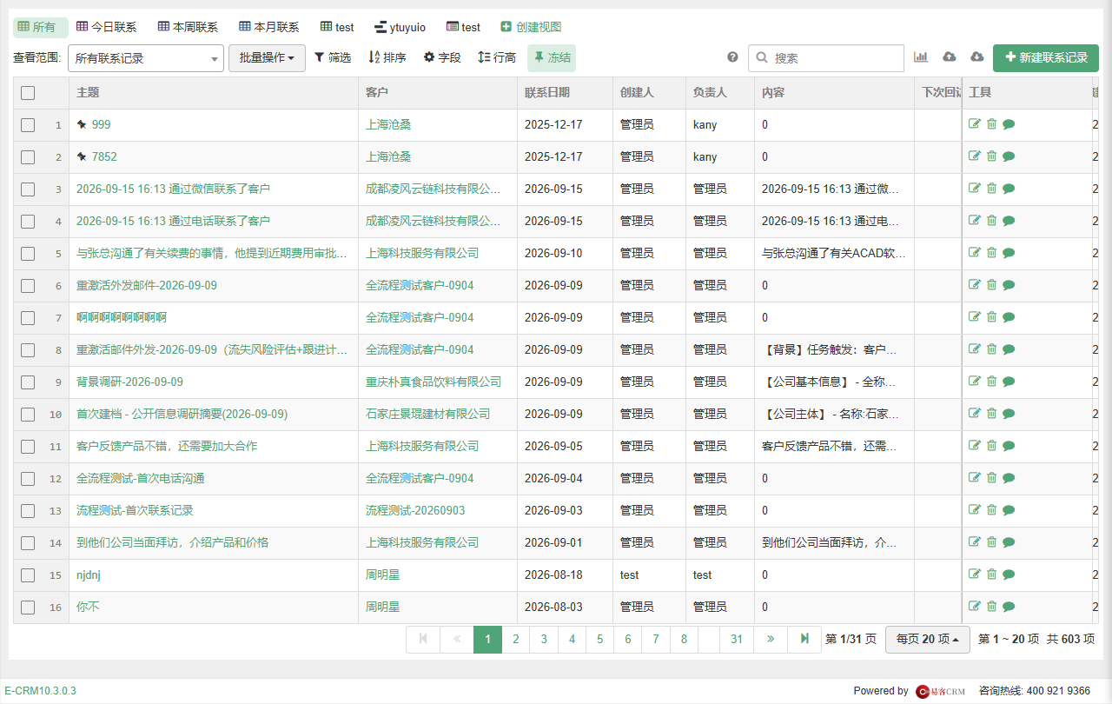Click the 搜索 search input field
This screenshot has height=704, width=1112.
click(x=826, y=58)
